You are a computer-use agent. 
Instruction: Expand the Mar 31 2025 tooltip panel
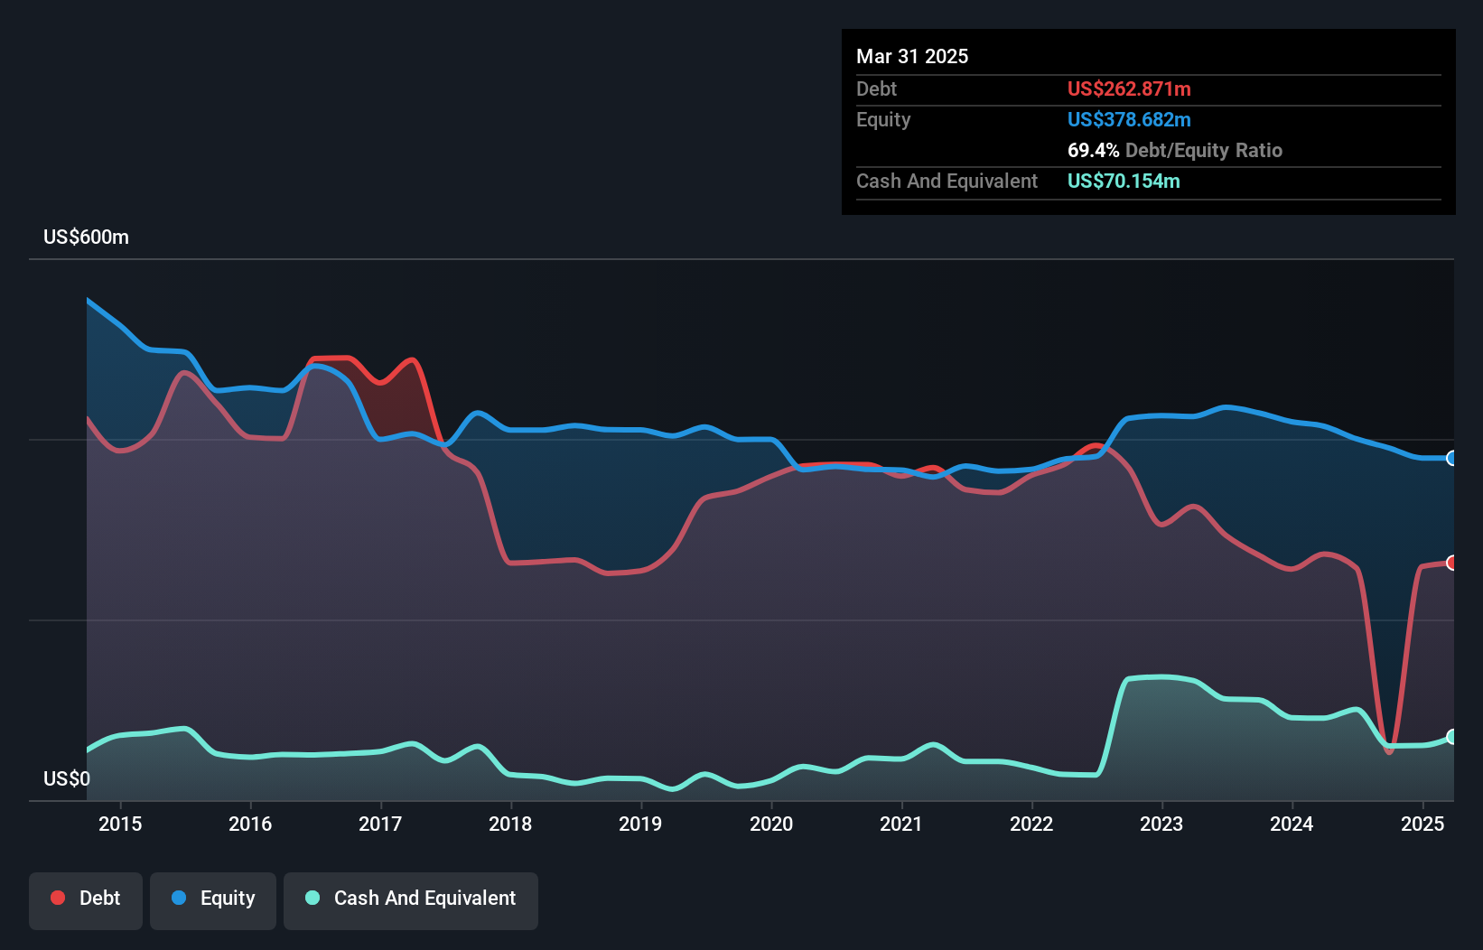tap(912, 56)
